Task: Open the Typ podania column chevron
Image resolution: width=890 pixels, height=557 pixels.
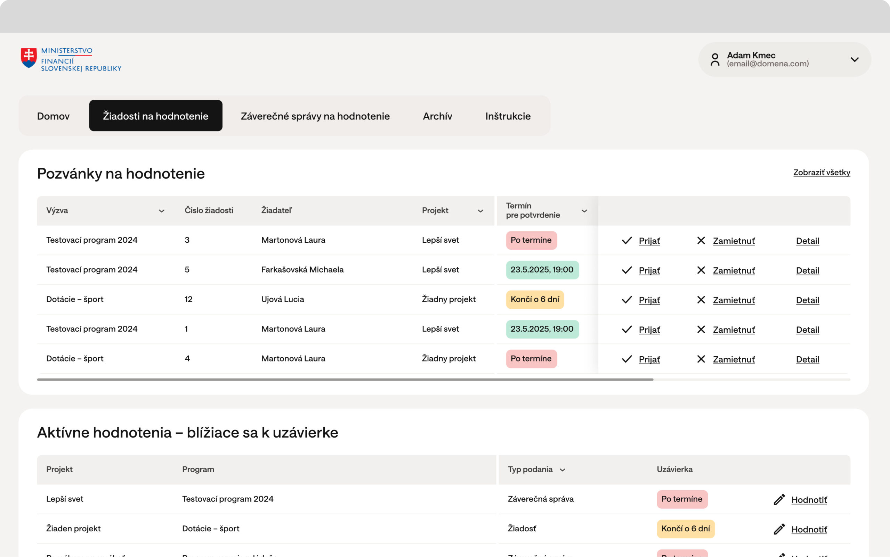Action: tap(563, 470)
